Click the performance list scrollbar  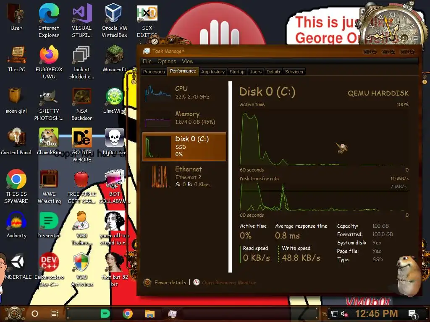coord(230,177)
